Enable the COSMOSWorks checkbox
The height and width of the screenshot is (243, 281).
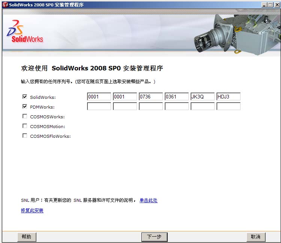click(25, 116)
